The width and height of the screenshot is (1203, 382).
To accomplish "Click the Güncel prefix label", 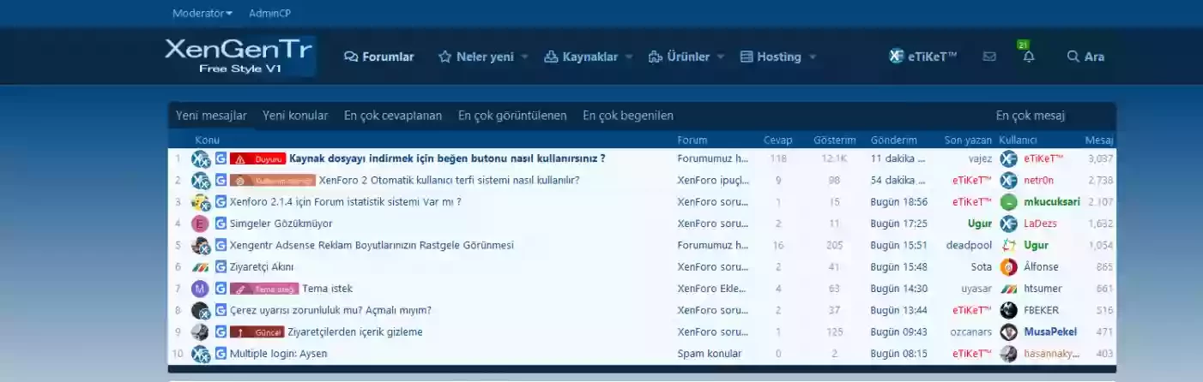I will 257,332.
